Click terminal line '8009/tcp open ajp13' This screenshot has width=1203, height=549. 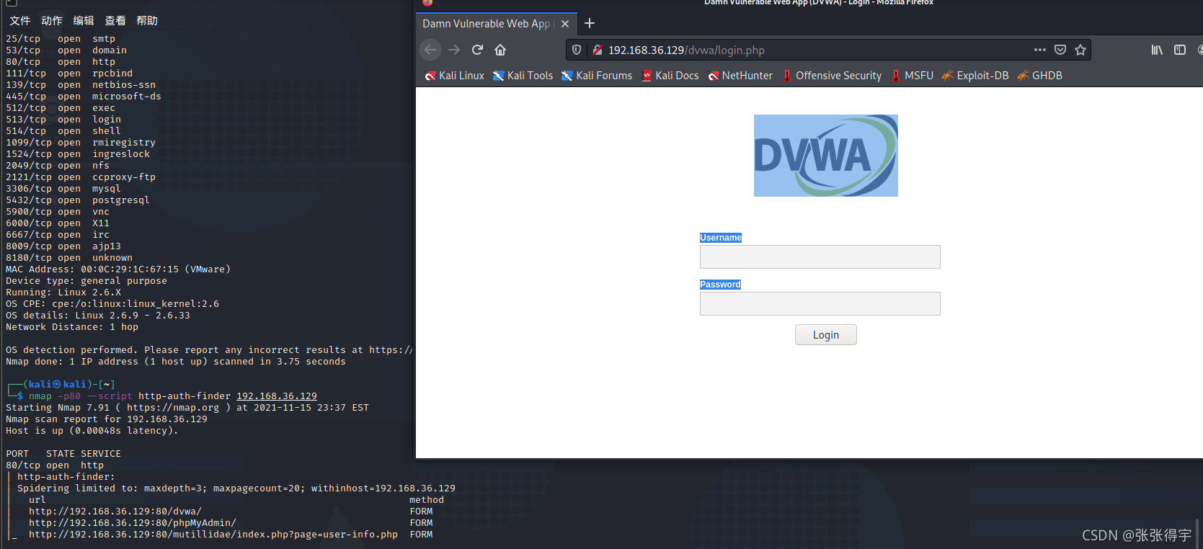(63, 246)
